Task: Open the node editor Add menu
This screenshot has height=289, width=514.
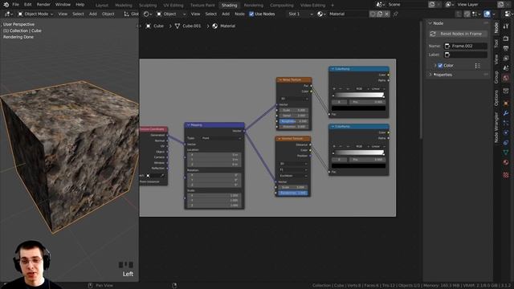Action: click(x=226, y=14)
